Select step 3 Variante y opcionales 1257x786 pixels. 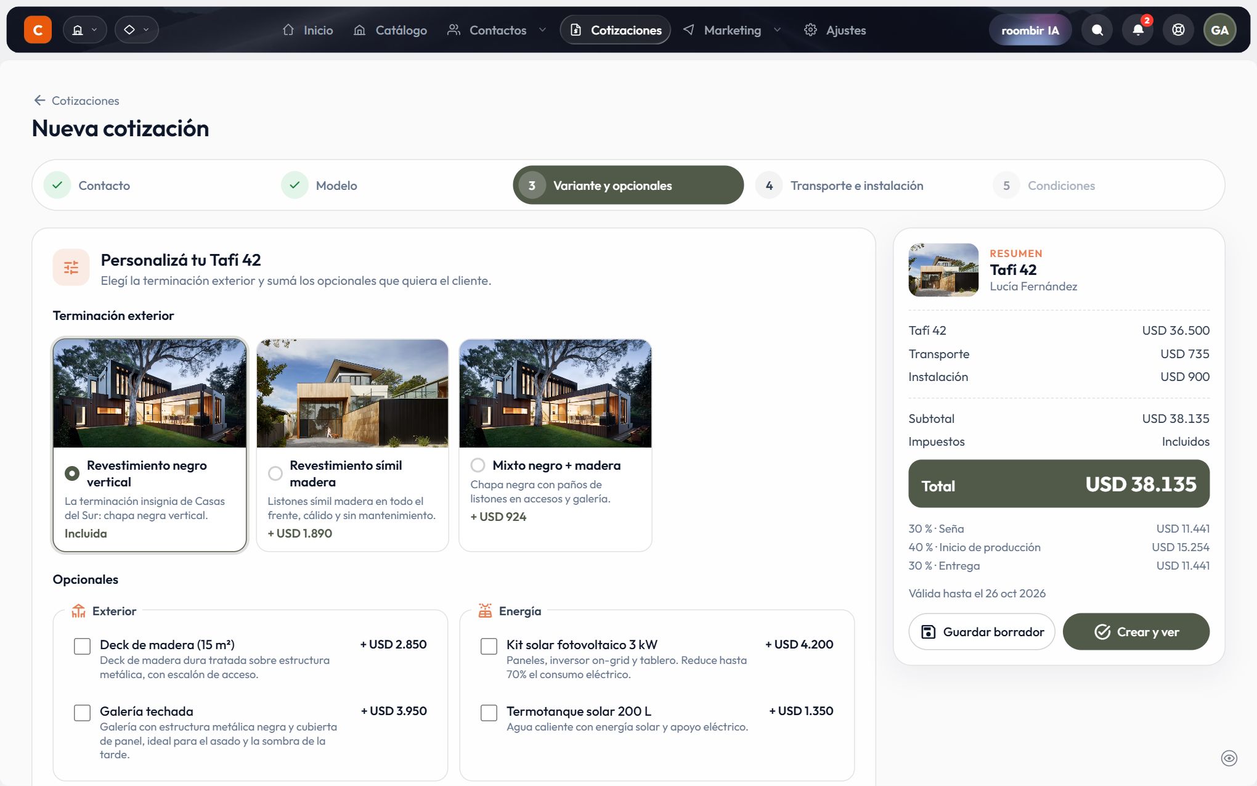[628, 185]
